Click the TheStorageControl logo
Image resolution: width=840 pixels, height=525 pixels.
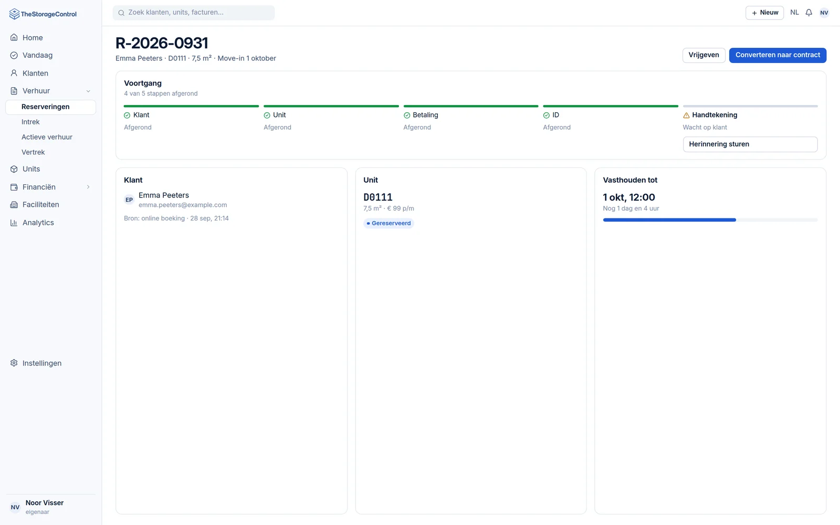tap(43, 14)
